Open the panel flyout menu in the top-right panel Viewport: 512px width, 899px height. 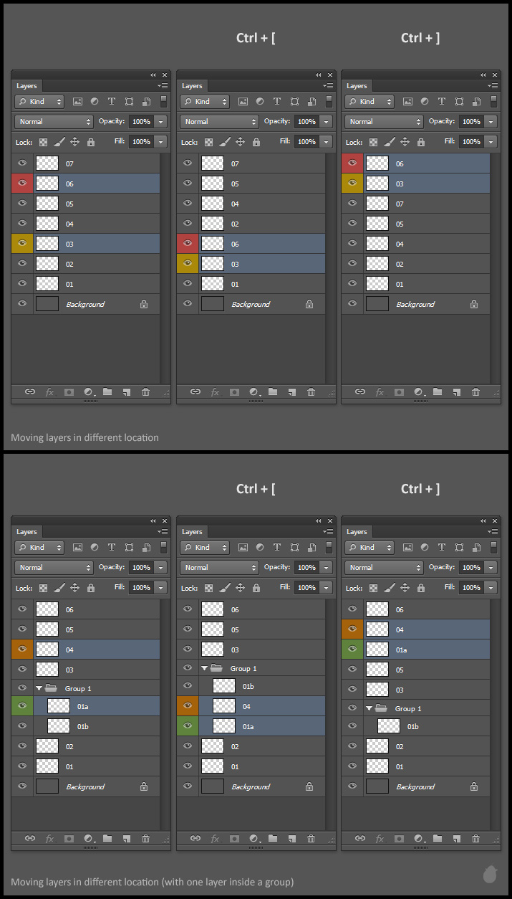coord(492,86)
